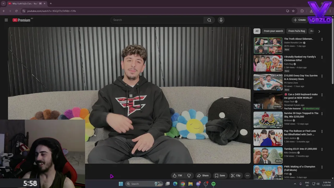This screenshot has width=334, height=188.
Task: Open options for The Truth About Sidemen
Action: click(x=322, y=39)
